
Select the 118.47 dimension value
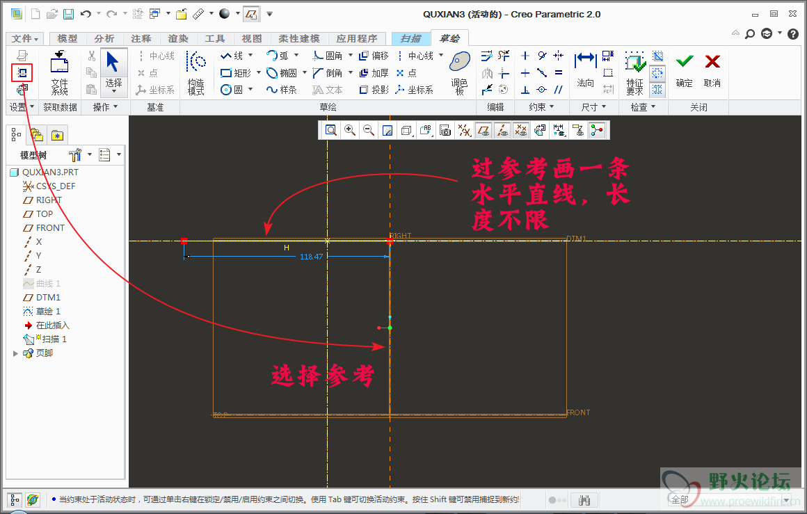pos(312,256)
